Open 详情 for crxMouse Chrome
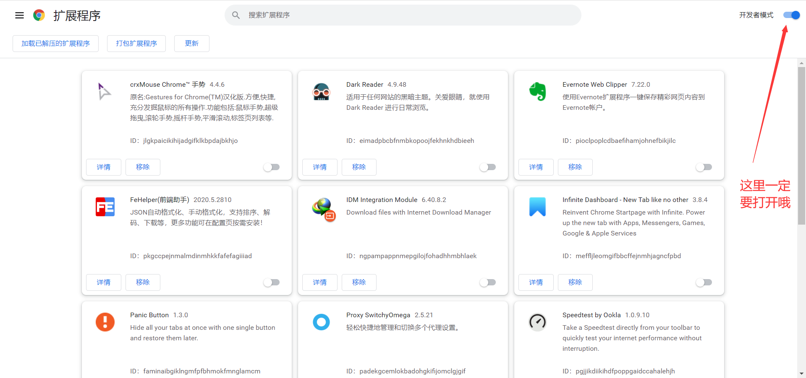Image resolution: width=806 pixels, height=378 pixels. pyautogui.click(x=104, y=167)
